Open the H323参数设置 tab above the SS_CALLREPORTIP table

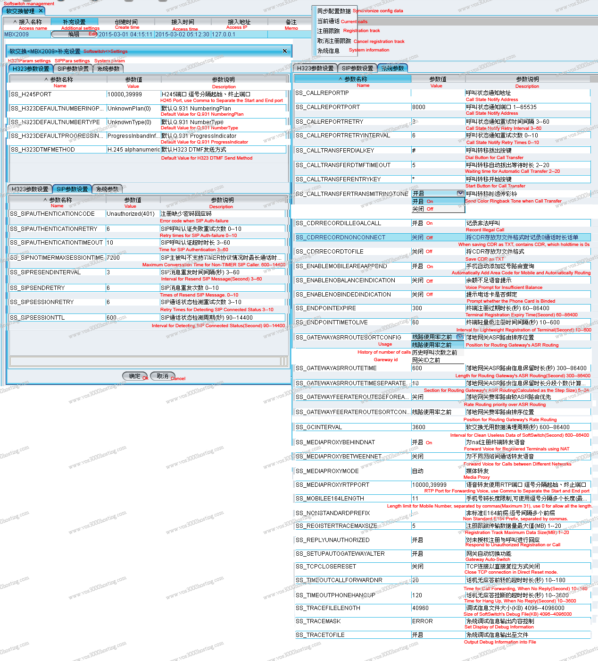(x=315, y=68)
